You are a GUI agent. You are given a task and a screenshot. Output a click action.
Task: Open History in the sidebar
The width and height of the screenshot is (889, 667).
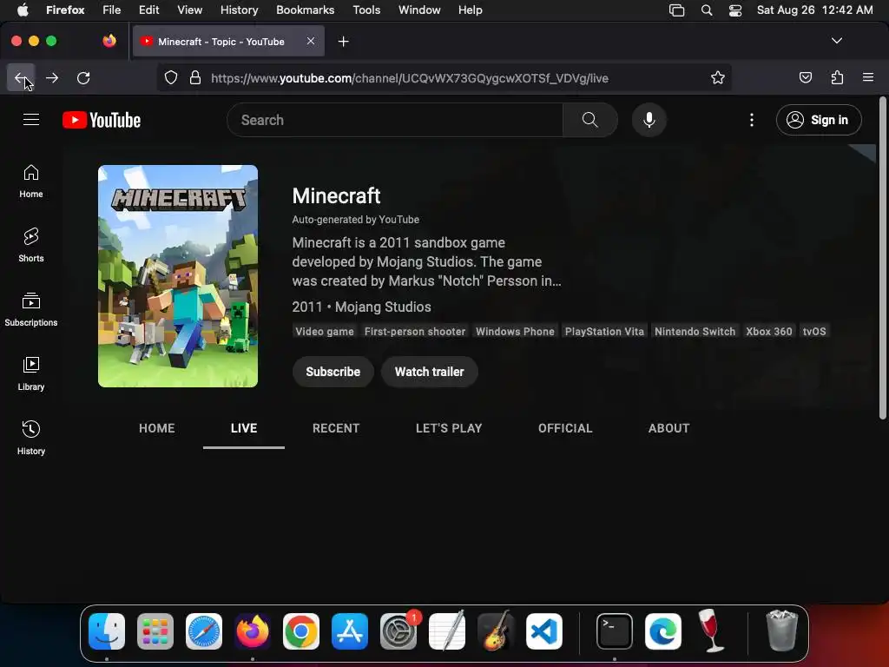[31, 438]
